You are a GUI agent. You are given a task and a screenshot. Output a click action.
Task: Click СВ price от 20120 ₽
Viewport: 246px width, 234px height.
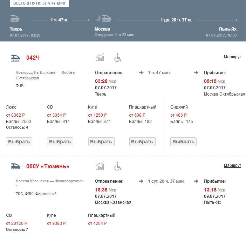16,223
